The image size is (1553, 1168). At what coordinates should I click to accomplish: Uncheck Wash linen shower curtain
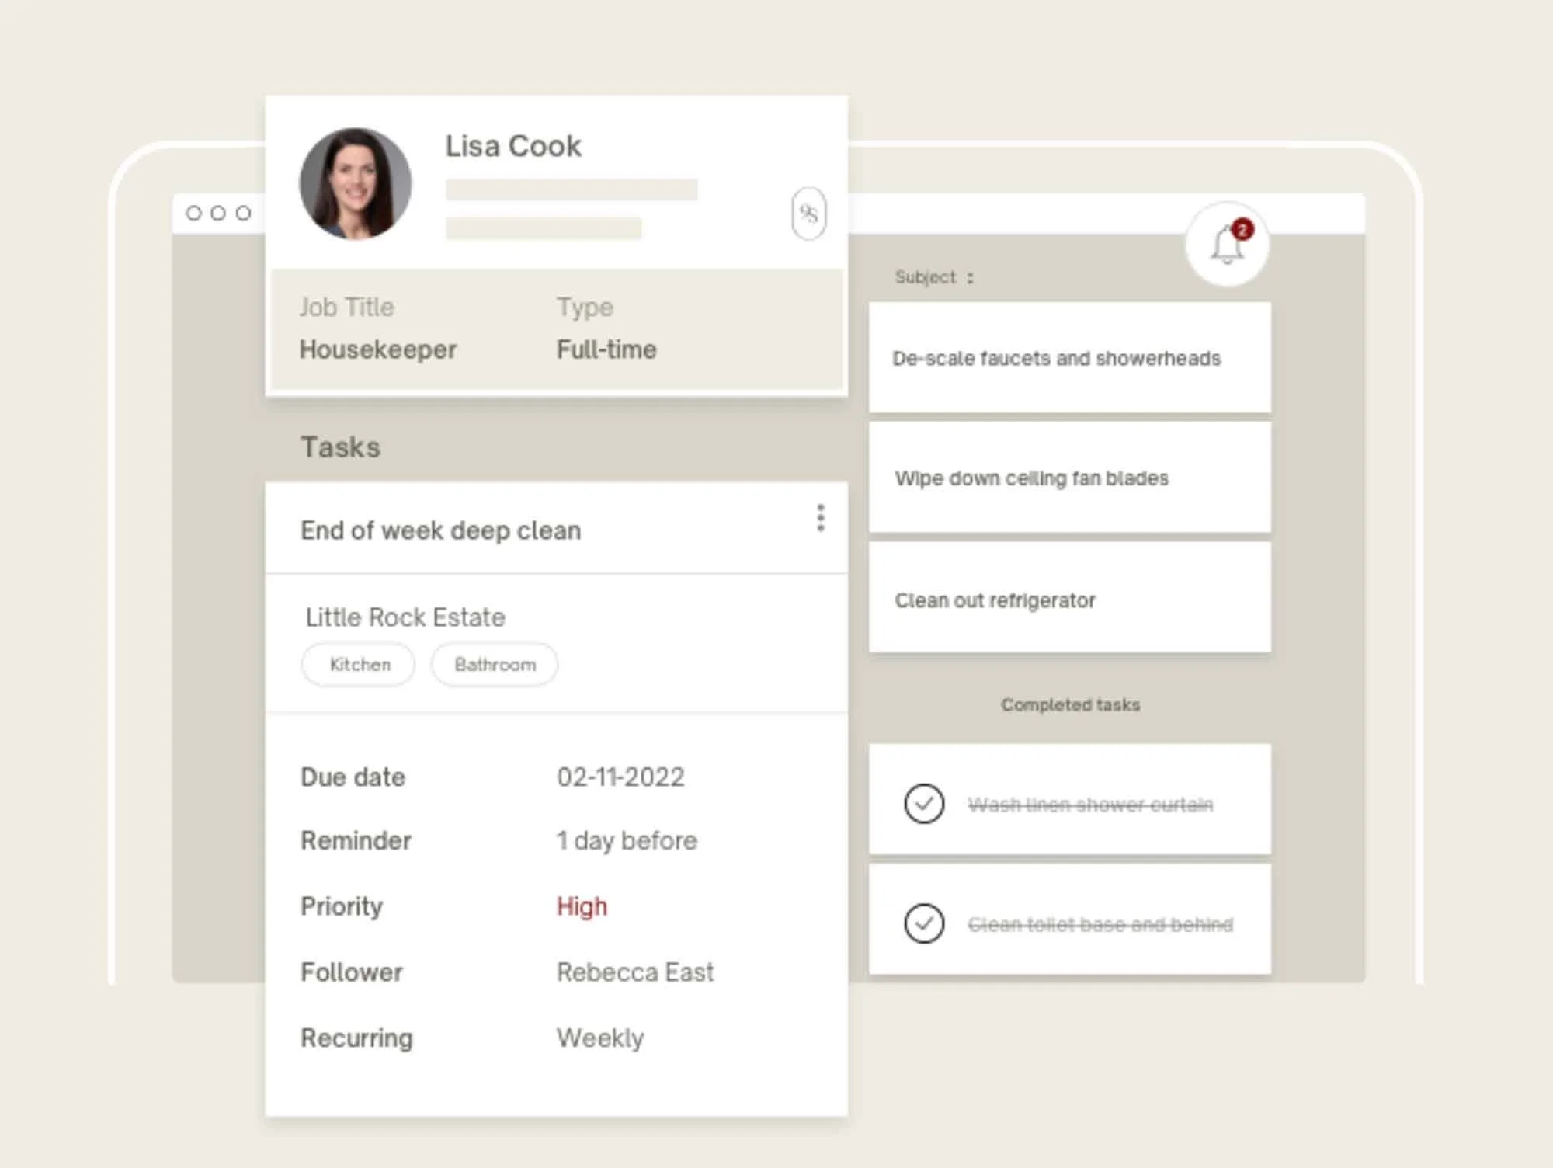[924, 803]
